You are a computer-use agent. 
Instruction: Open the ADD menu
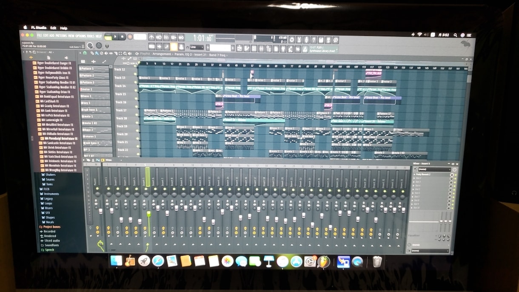(x=51, y=36)
